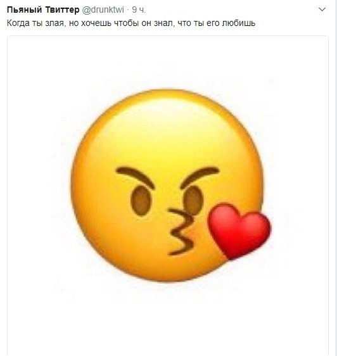
Task: Click the word Пьяный in author name
Action: tap(25, 10)
